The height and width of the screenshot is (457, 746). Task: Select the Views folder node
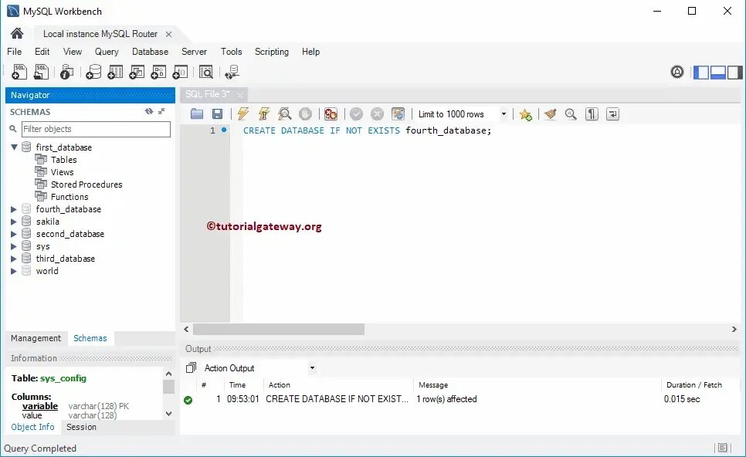pos(63,172)
